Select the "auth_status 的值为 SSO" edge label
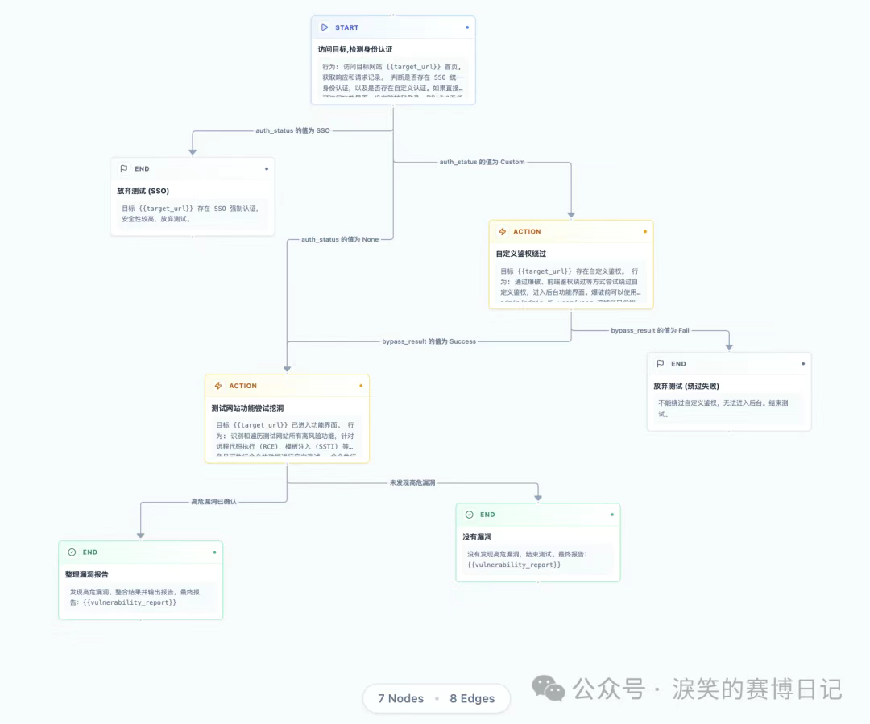Screen dimensions: 870x724 click(292, 130)
